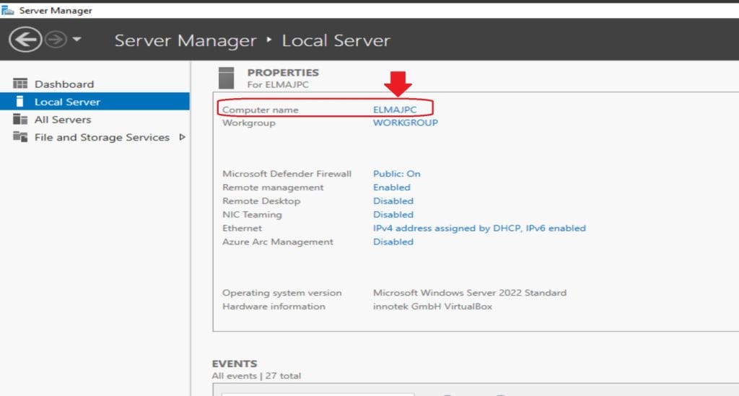Open Microsoft Defender Firewall Public: On setting
This screenshot has width=739, height=396.
point(396,174)
